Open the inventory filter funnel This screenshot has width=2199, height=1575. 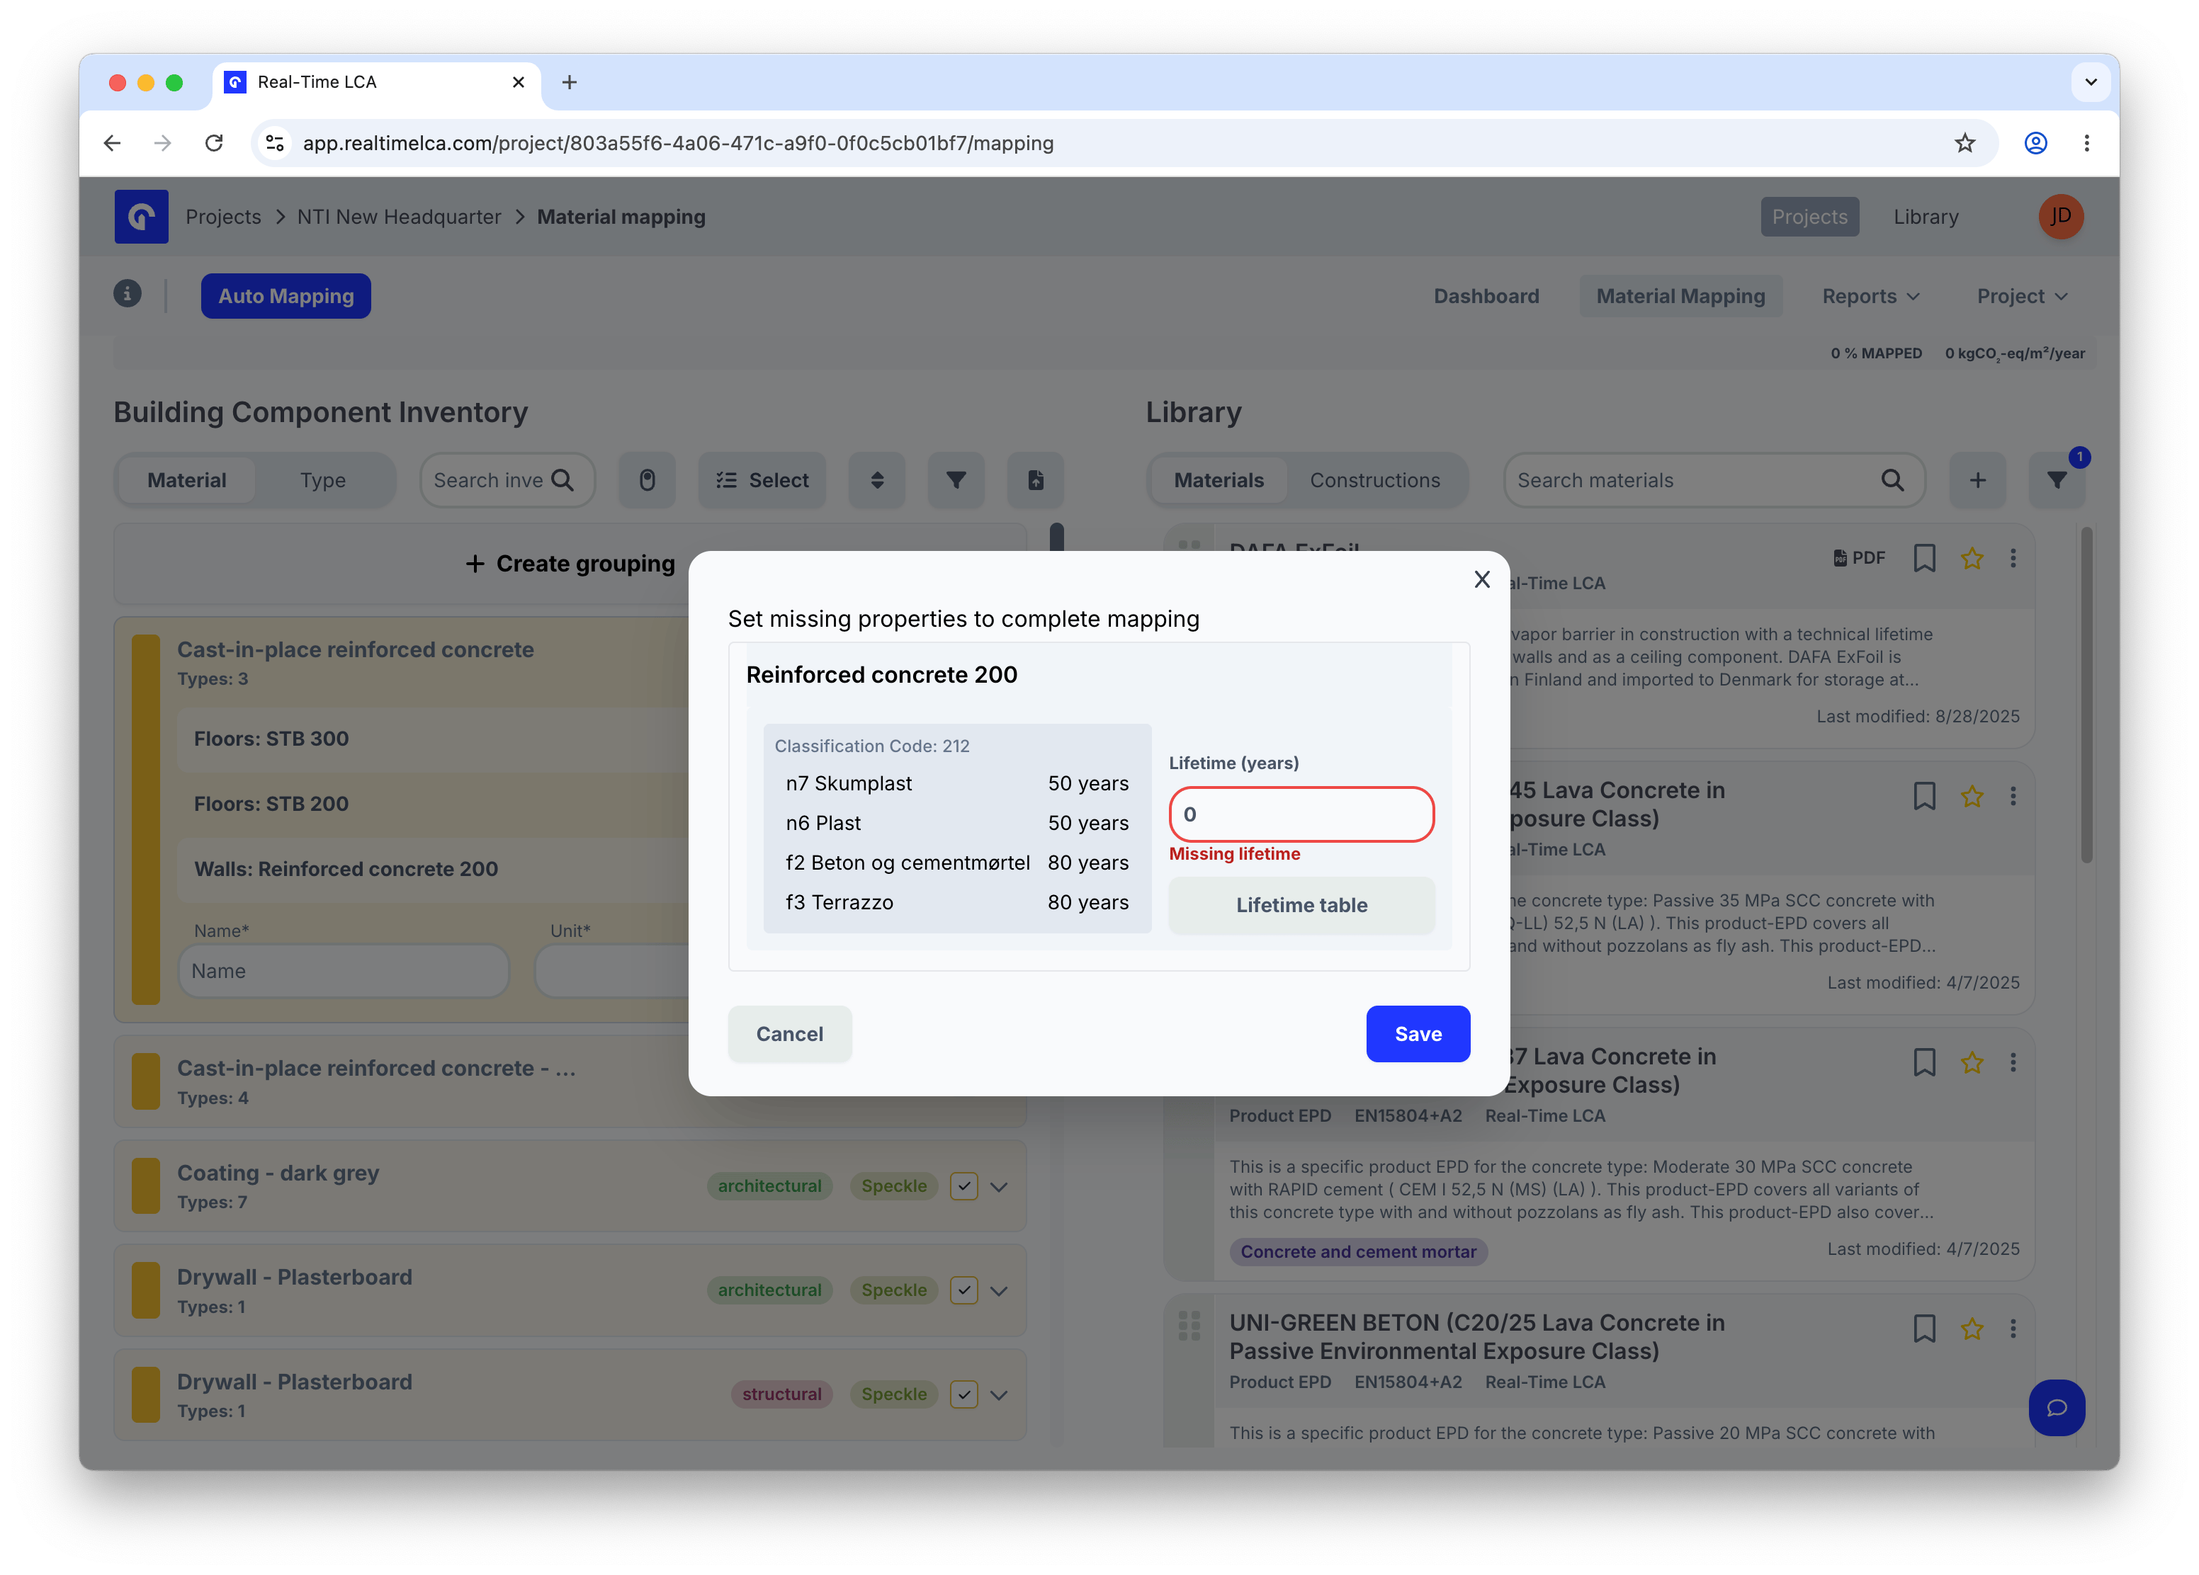(x=956, y=479)
